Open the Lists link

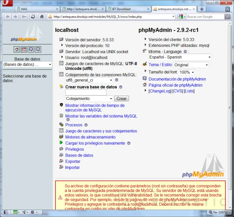[189, 91]
